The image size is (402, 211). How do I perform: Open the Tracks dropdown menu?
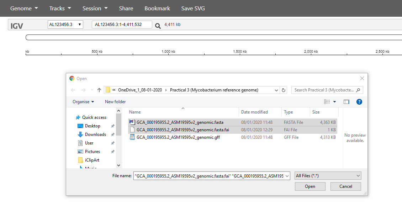(x=60, y=8)
